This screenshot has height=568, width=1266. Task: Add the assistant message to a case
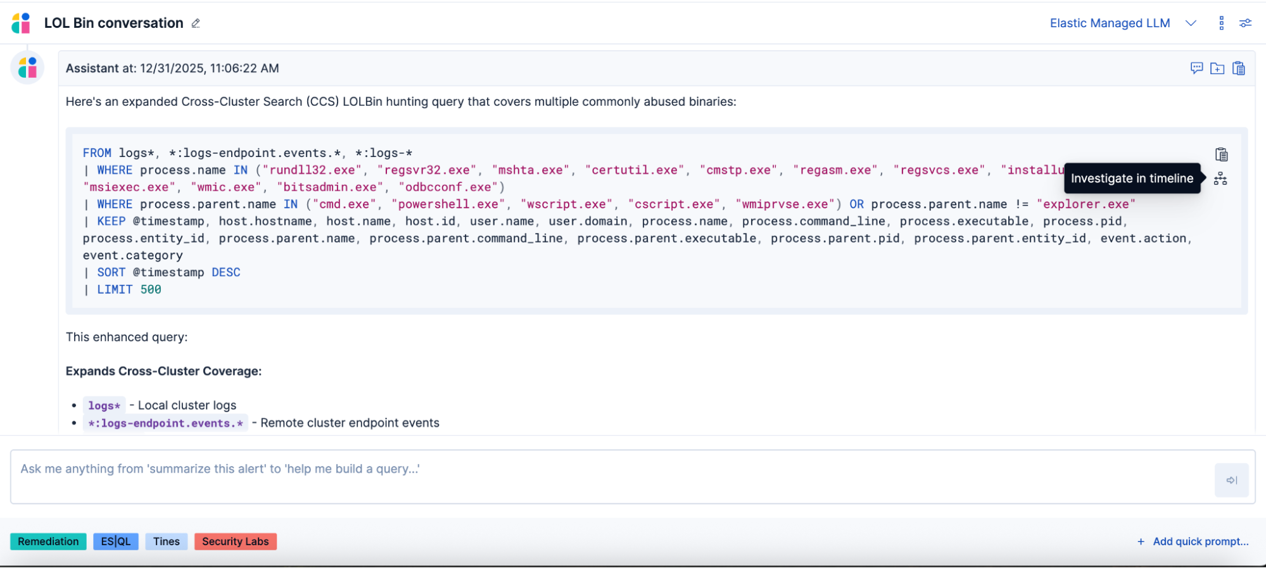click(1217, 68)
